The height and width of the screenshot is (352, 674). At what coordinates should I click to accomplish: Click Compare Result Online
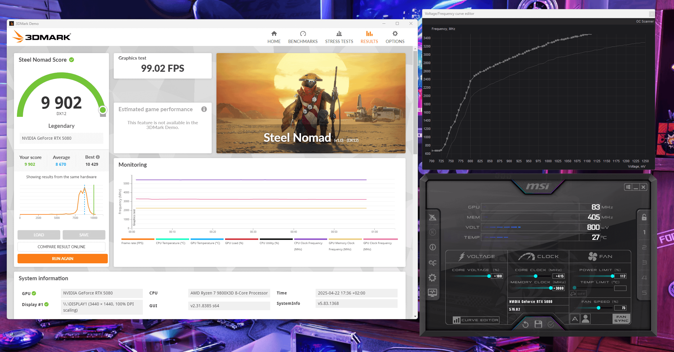coord(61,247)
